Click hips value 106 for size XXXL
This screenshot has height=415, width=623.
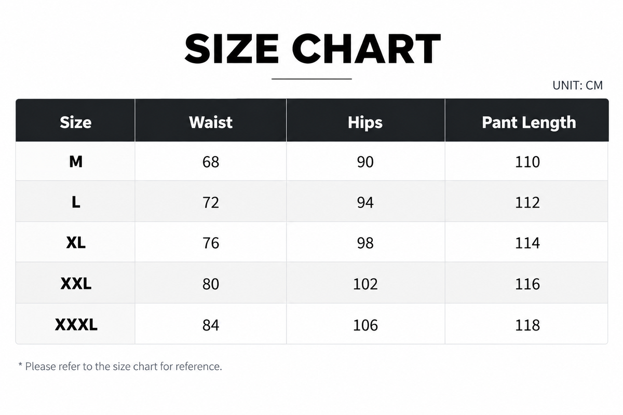coord(365,325)
